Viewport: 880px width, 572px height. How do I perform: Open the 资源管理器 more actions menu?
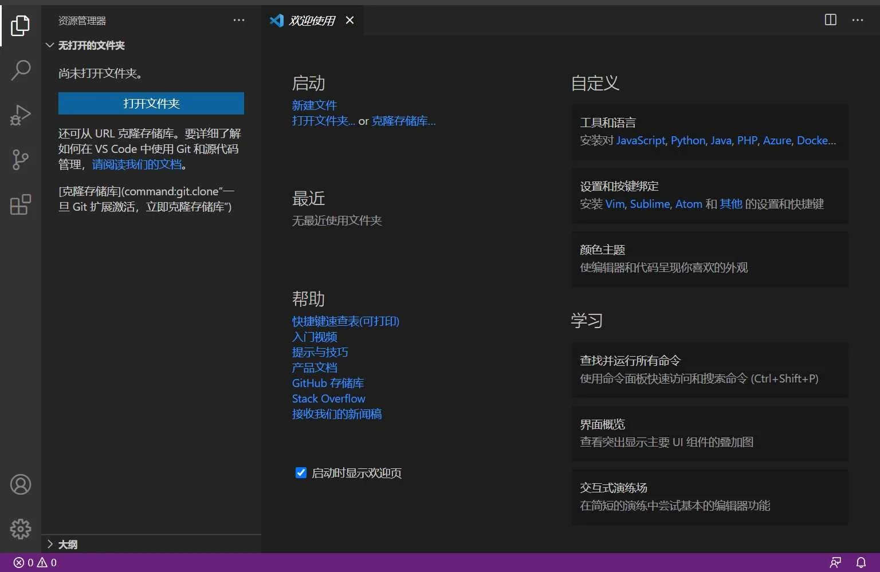[239, 20]
